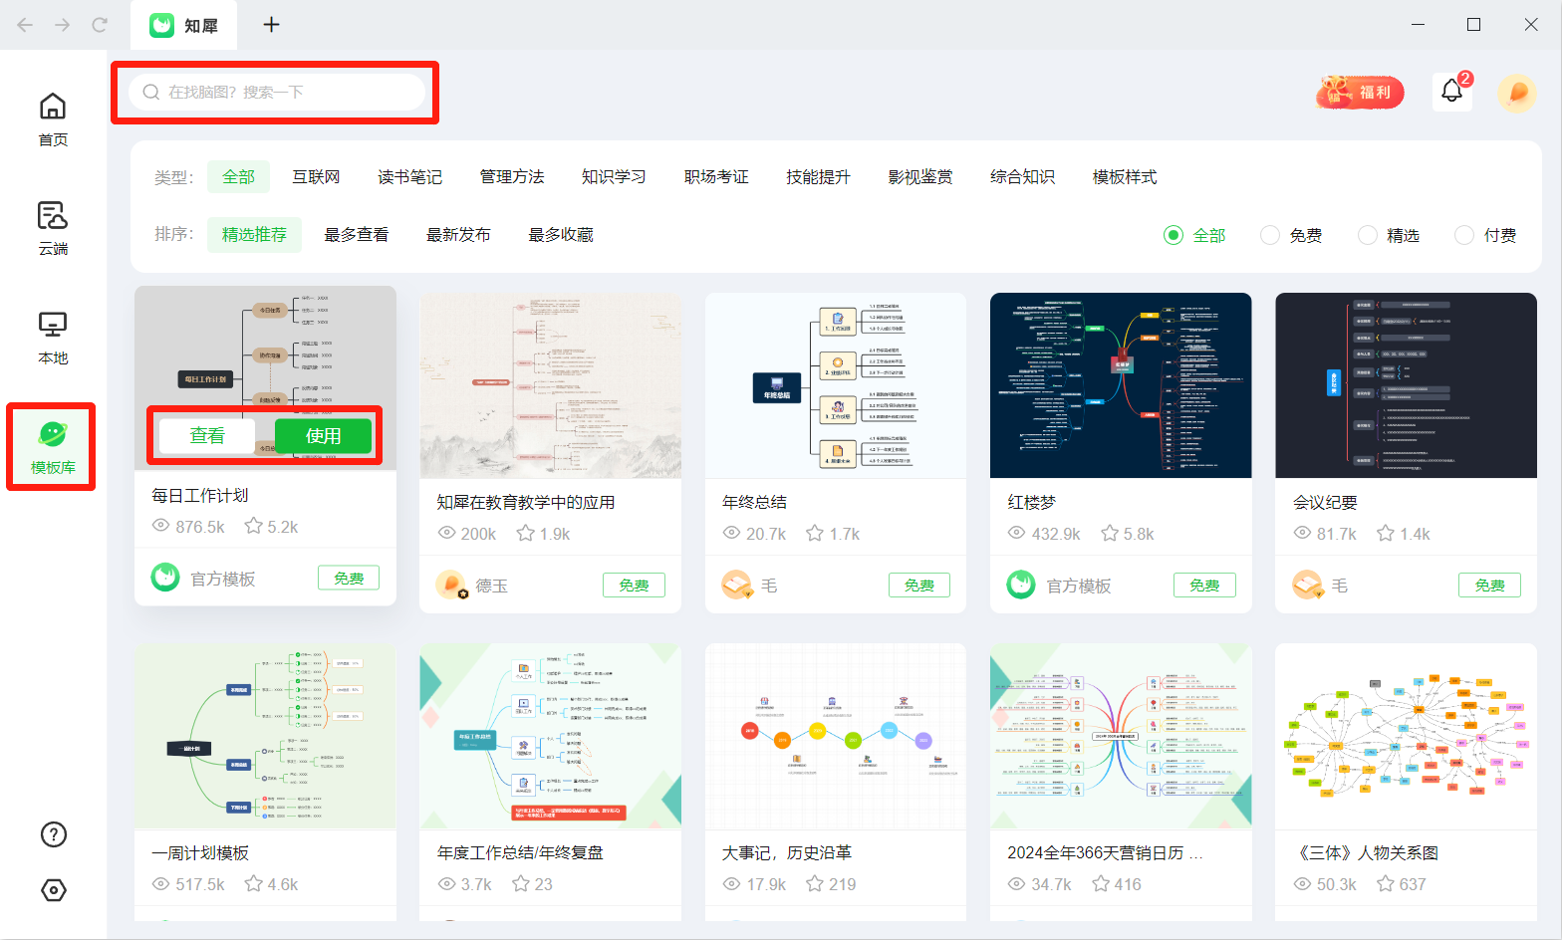Click 官方模板 avatar on 红楼梦 card

point(1021,585)
